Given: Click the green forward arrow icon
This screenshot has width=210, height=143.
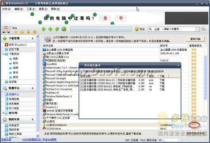Looking at the screenshot, I should [50, 29].
